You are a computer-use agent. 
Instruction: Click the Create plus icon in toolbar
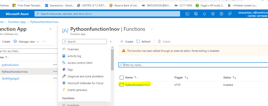point(122,42)
